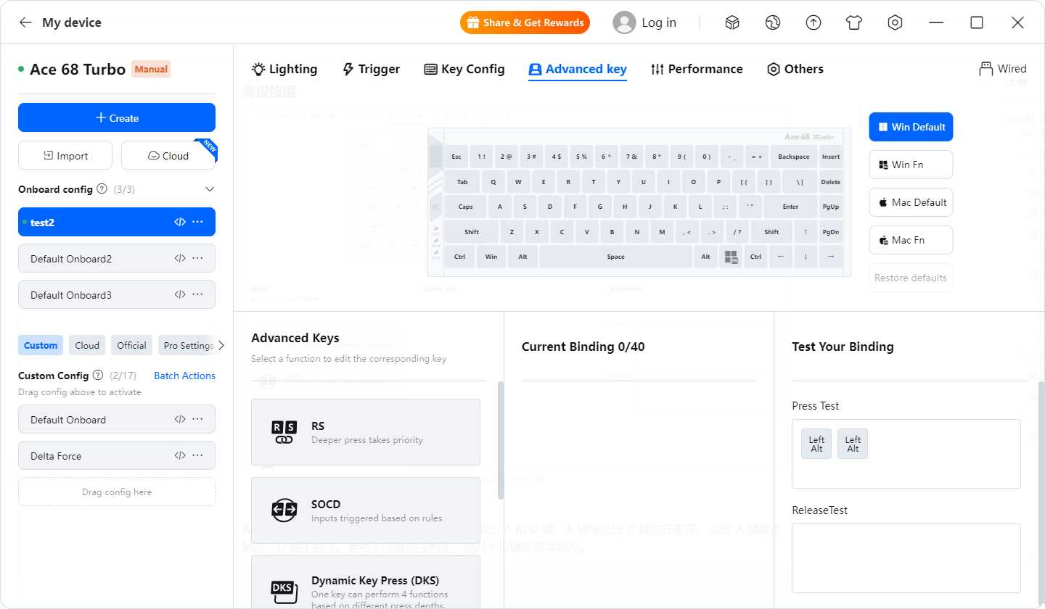Select the Custom config filter tab
This screenshot has width=1045, height=609.
point(41,345)
